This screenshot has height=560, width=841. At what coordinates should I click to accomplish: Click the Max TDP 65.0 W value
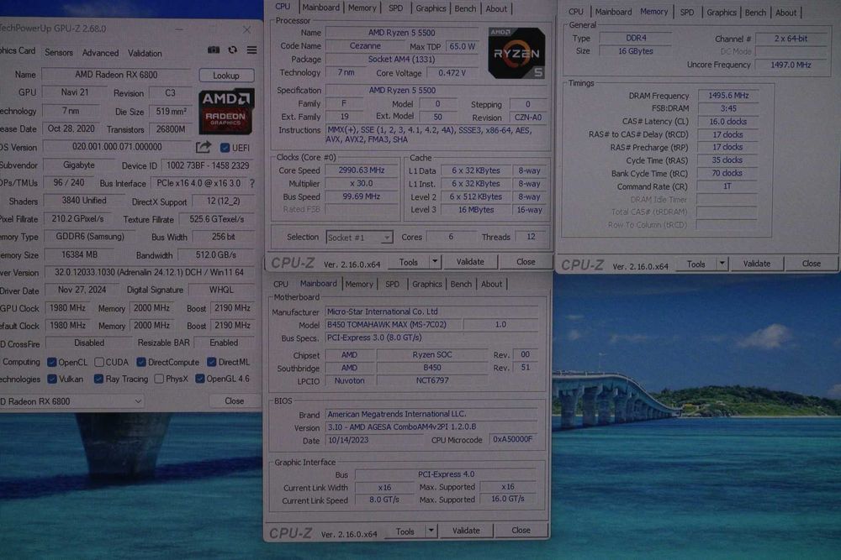click(x=463, y=46)
